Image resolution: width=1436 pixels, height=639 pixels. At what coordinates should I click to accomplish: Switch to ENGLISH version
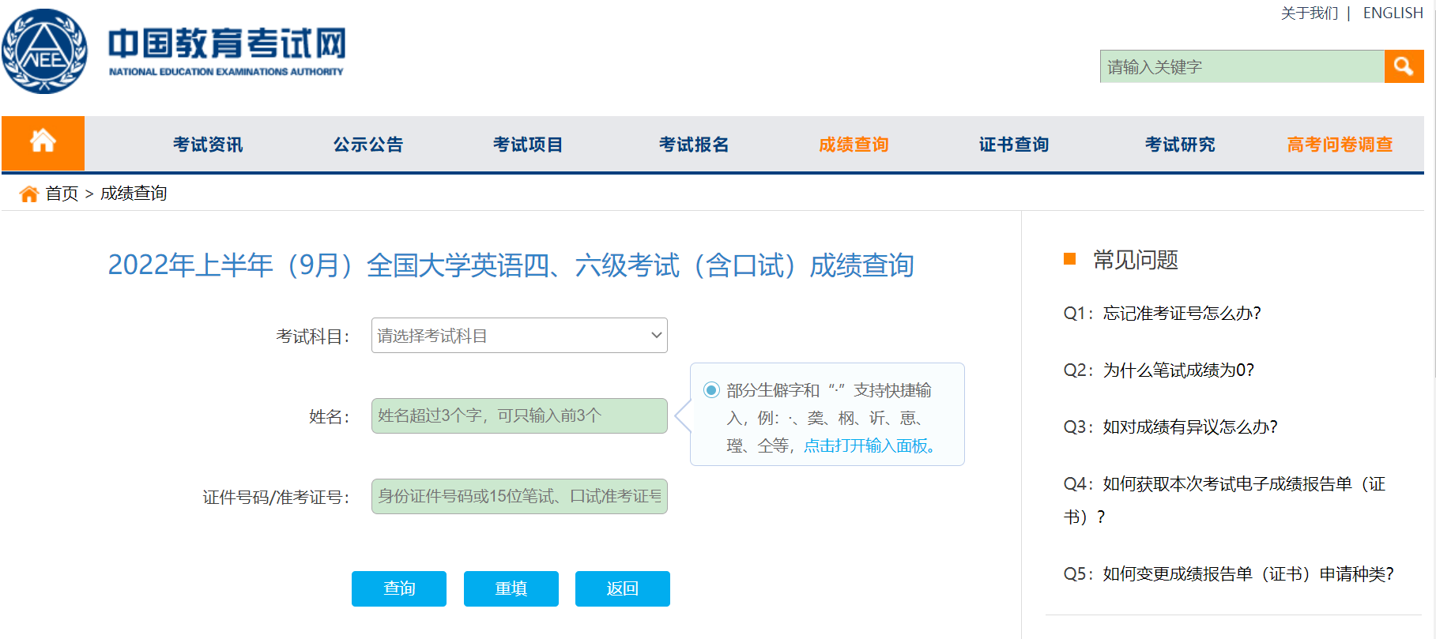[x=1393, y=13]
